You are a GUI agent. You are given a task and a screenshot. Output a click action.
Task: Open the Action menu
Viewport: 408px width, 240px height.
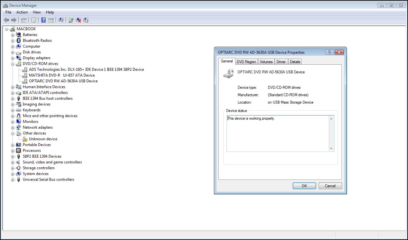(22, 12)
